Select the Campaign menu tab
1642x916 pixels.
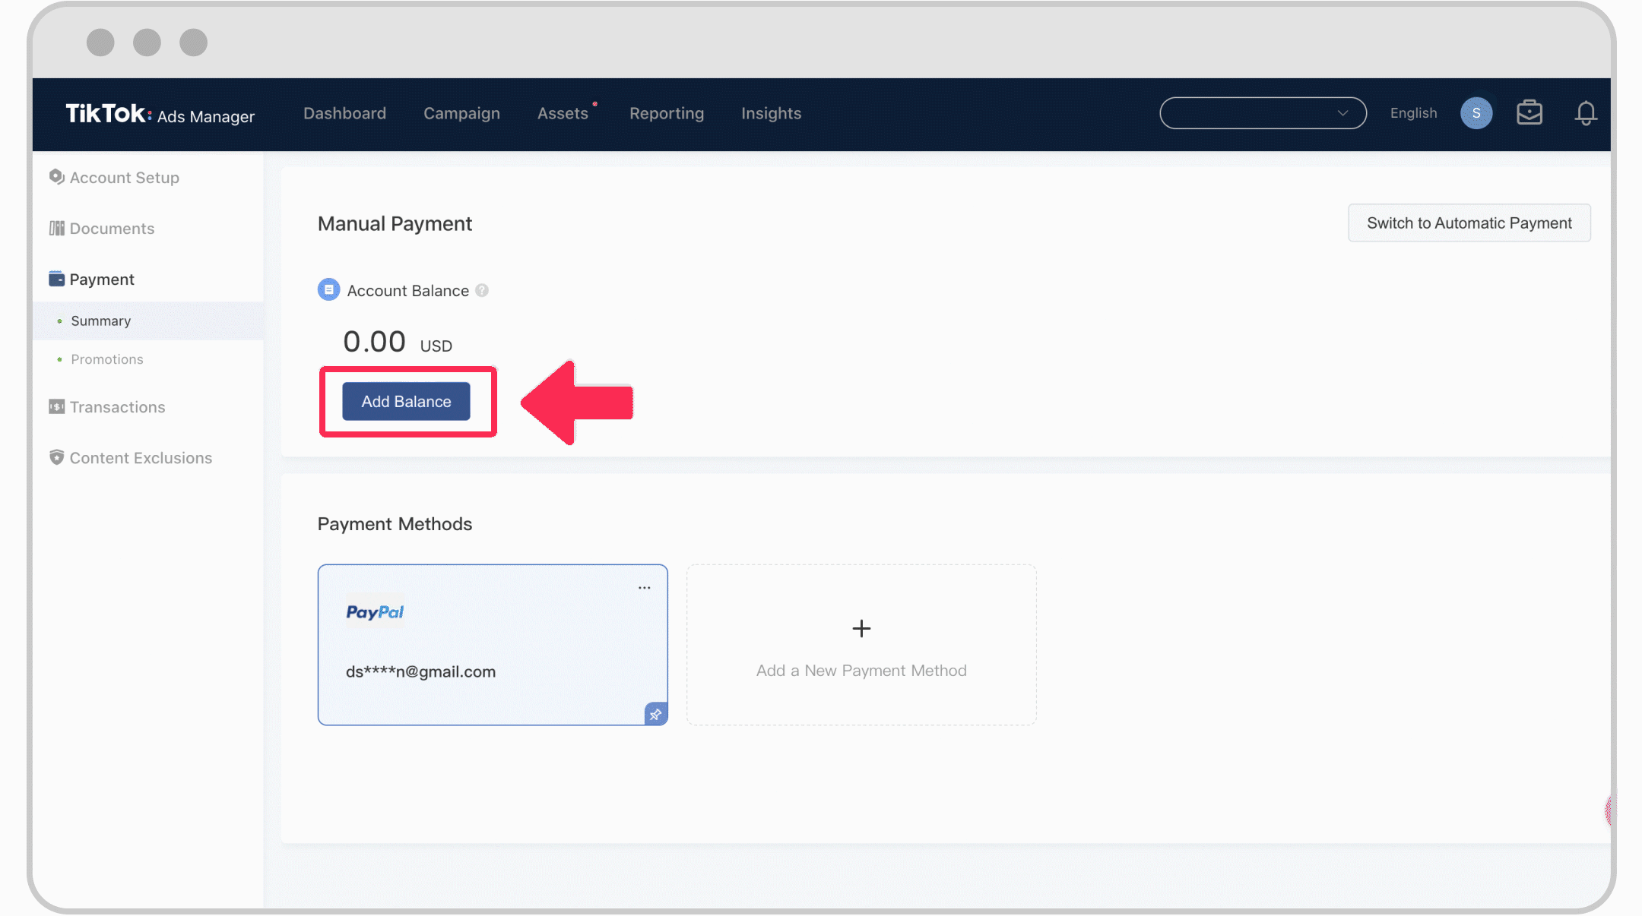pyautogui.click(x=461, y=112)
